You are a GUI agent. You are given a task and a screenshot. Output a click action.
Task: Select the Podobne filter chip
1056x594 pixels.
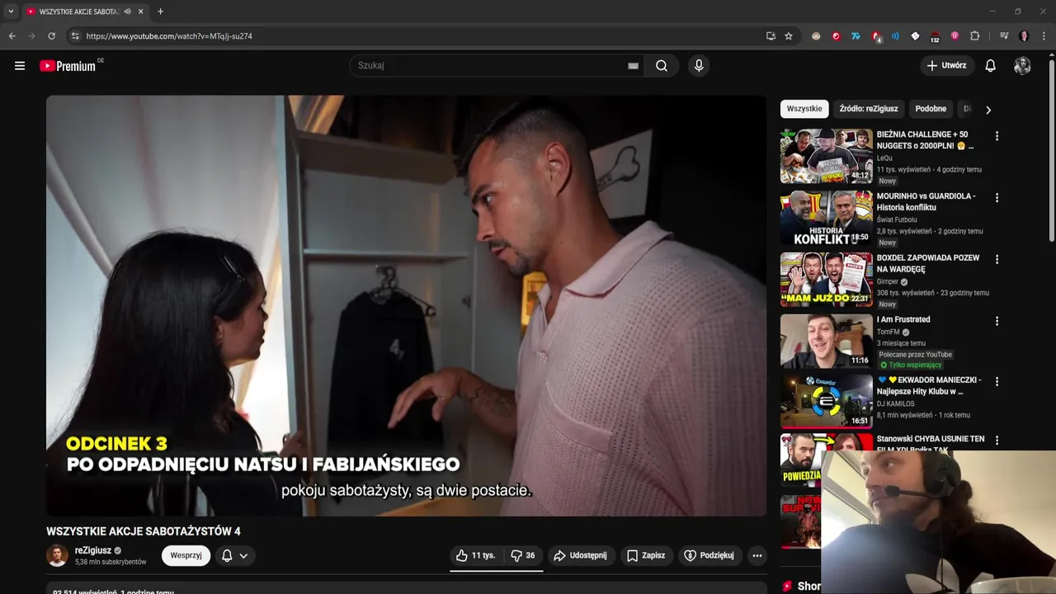pyautogui.click(x=931, y=109)
